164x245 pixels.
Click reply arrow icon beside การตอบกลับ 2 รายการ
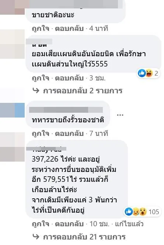[x=36, y=90]
